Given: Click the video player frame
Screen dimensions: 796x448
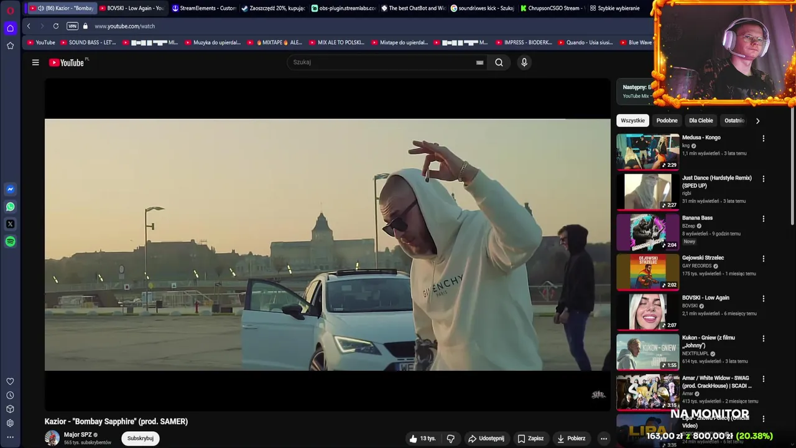Looking at the screenshot, I should (x=328, y=245).
